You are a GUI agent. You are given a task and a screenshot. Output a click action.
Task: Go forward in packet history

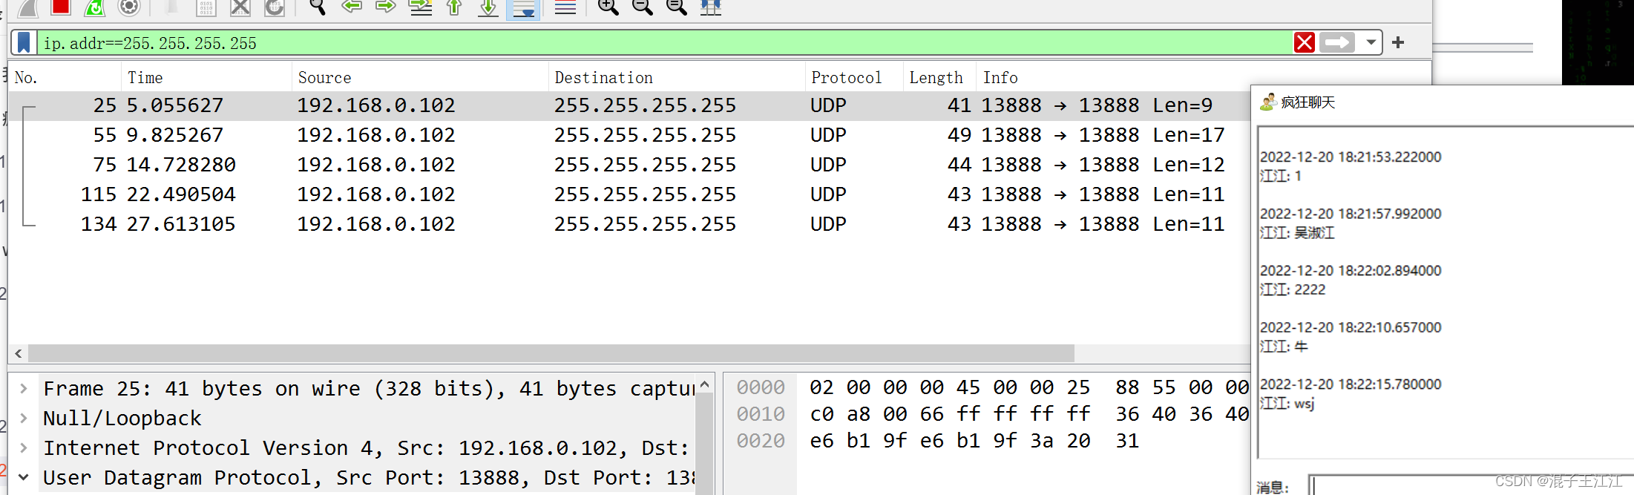point(385,7)
